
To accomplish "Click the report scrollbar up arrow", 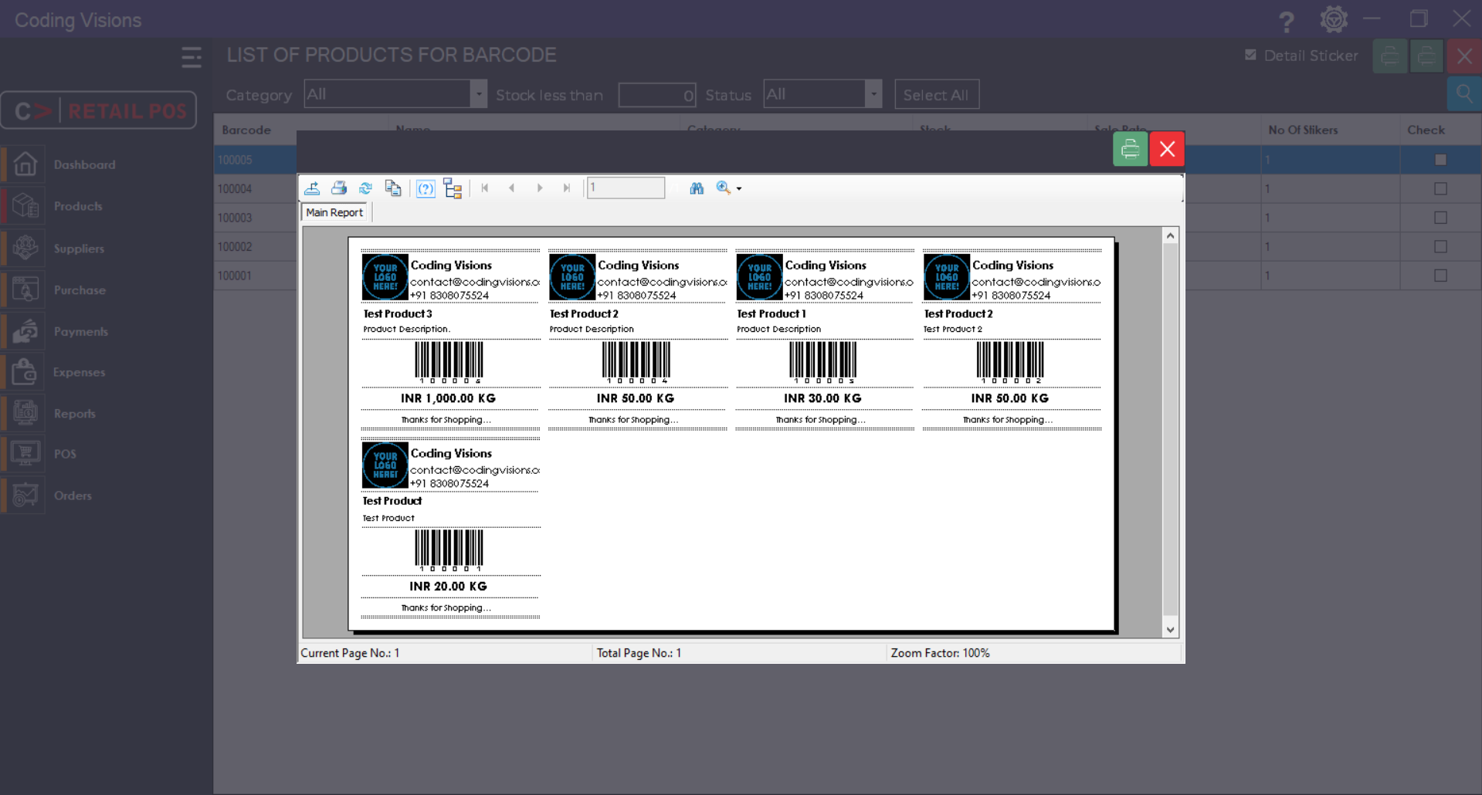I will click(1171, 235).
